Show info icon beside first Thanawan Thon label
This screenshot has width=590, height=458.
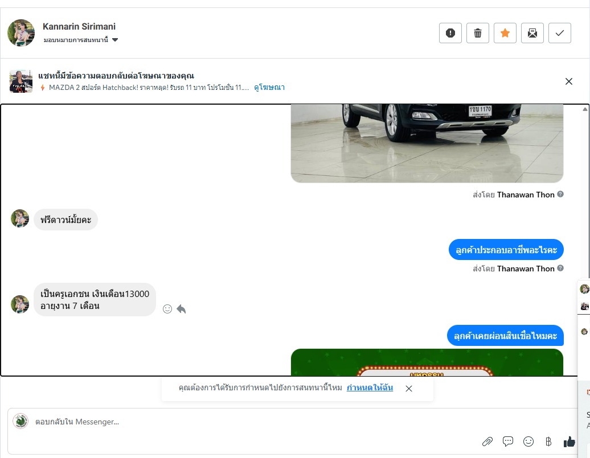(x=560, y=195)
